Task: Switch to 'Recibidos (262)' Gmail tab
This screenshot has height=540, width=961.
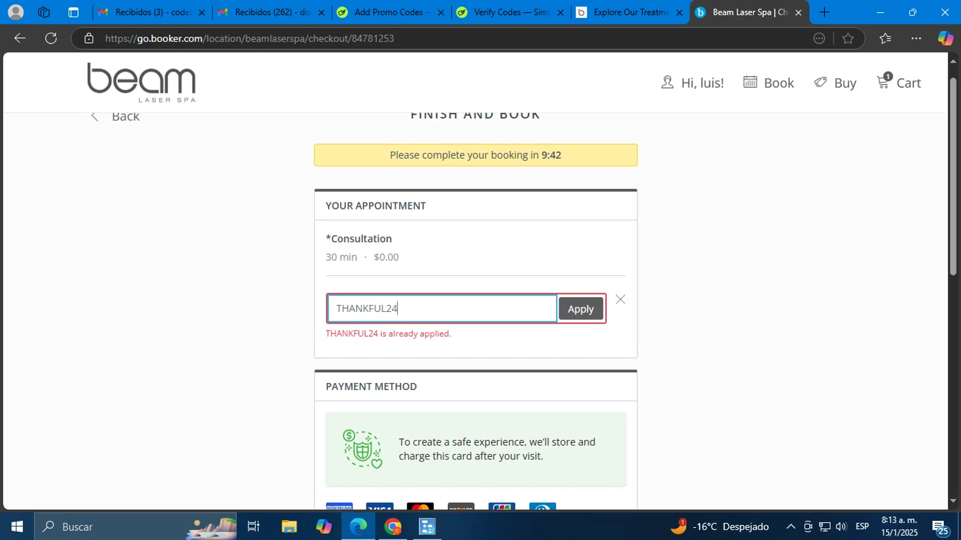Action: coord(272,12)
